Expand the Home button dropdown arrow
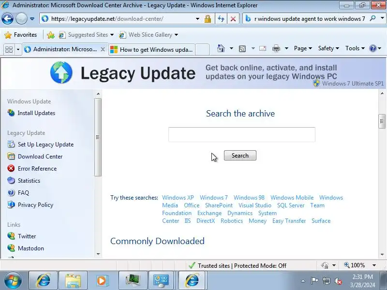Viewport: 387px width, 290px height. (x=231, y=48)
